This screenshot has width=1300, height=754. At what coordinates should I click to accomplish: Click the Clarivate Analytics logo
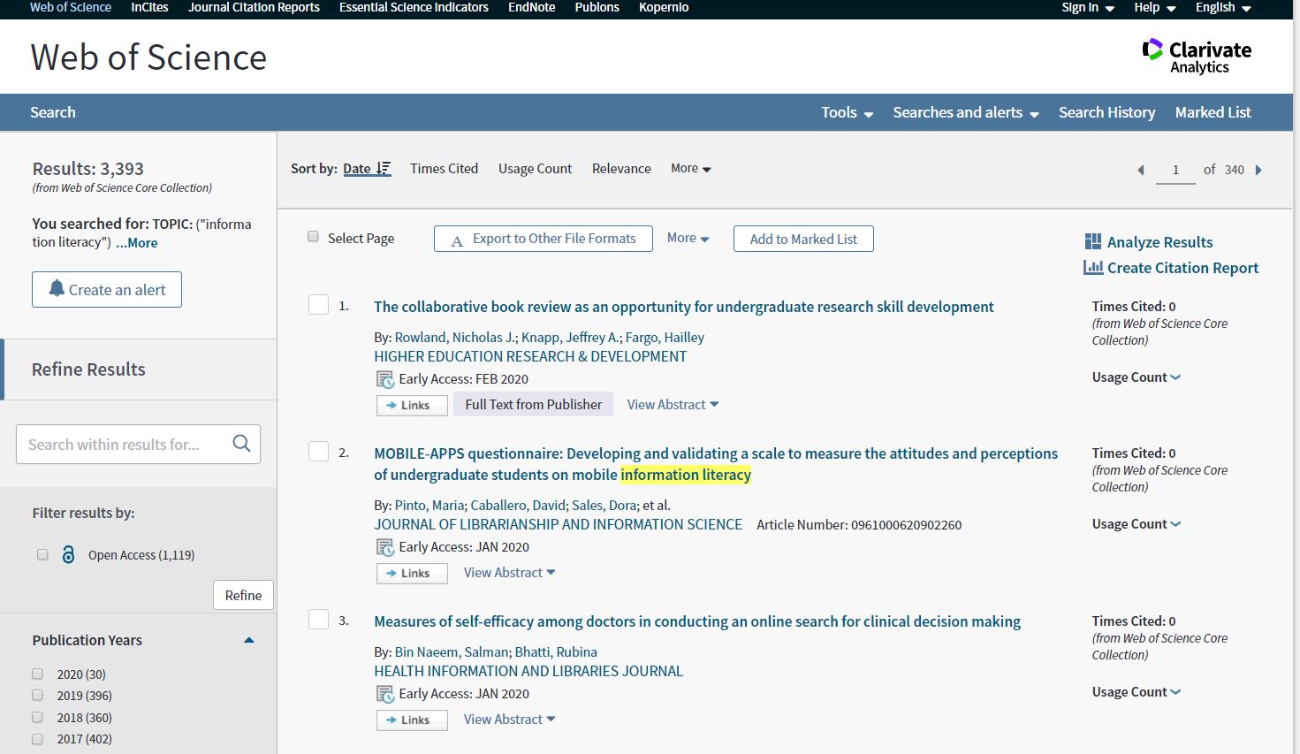tap(1197, 57)
